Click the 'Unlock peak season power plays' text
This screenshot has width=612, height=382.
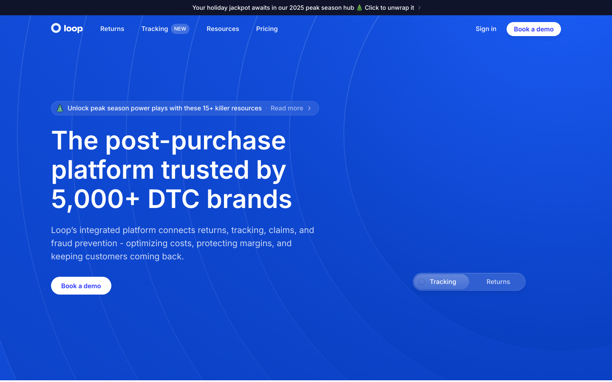click(x=164, y=108)
